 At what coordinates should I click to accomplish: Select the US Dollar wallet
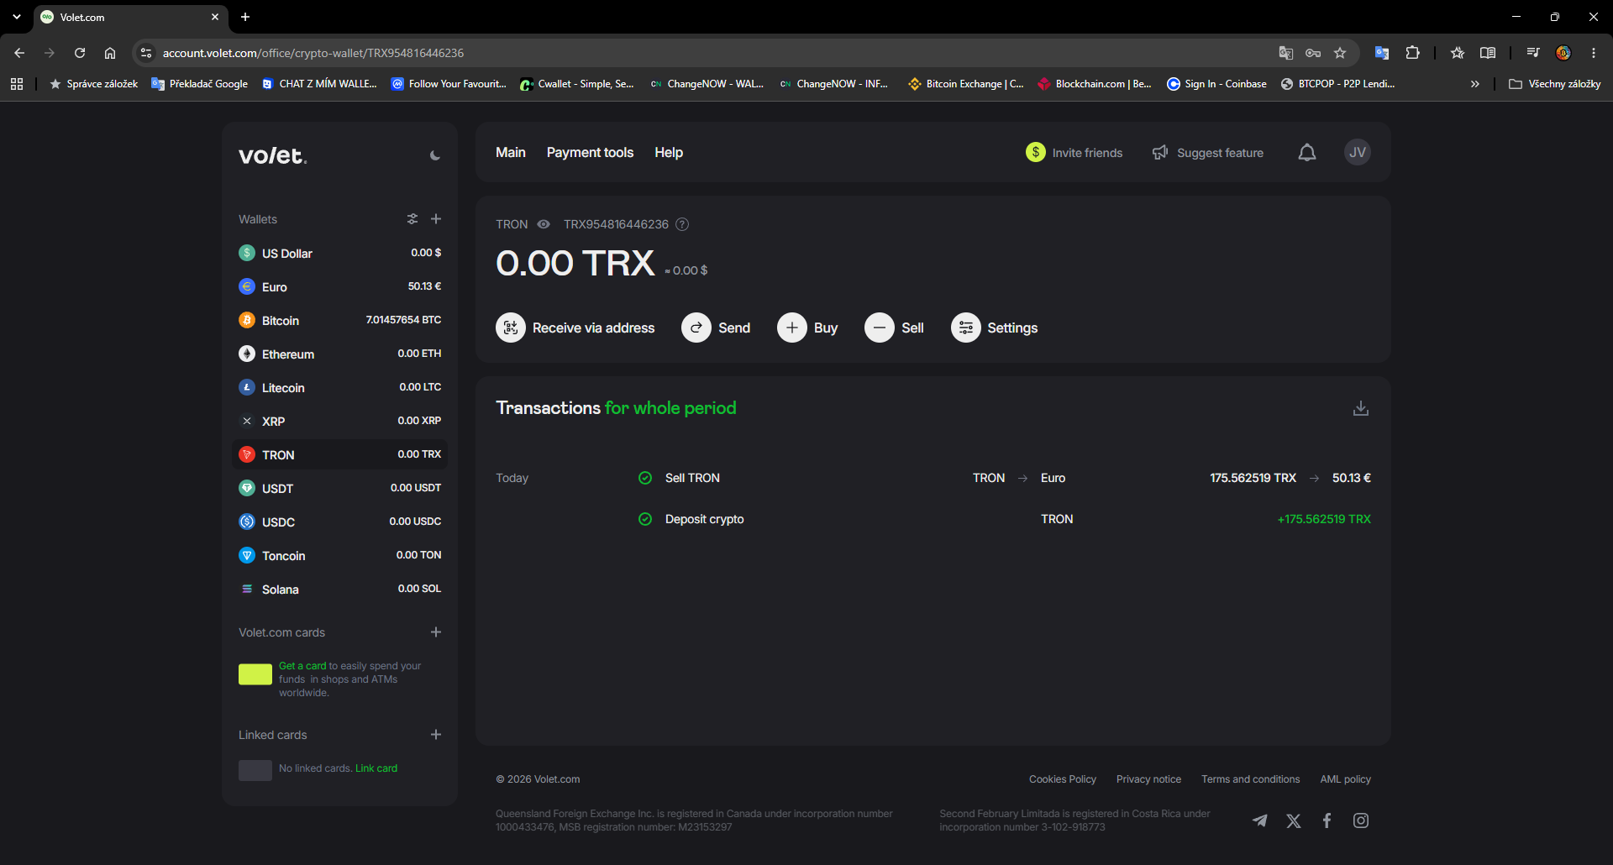pyautogui.click(x=339, y=253)
